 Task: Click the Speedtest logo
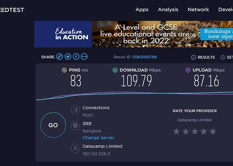tap(12, 10)
